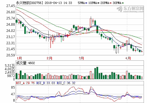Click the 8 RSI axis label
This screenshot has width=147, height=103.
14,100
